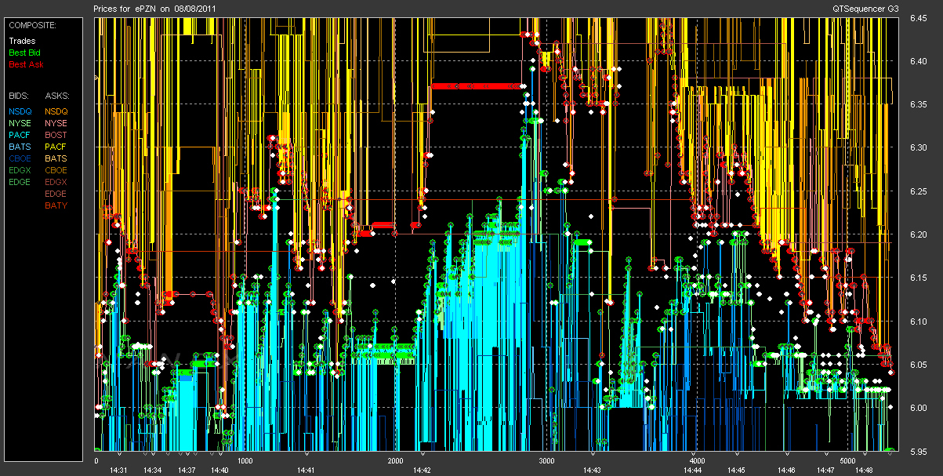This screenshot has height=476, width=943.
Task: Click the 2000 sequence axis label
Action: [x=396, y=461]
